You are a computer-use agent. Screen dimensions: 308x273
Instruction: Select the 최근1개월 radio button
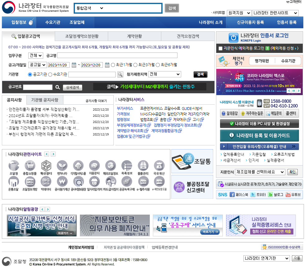pyautogui.click(x=113, y=65)
